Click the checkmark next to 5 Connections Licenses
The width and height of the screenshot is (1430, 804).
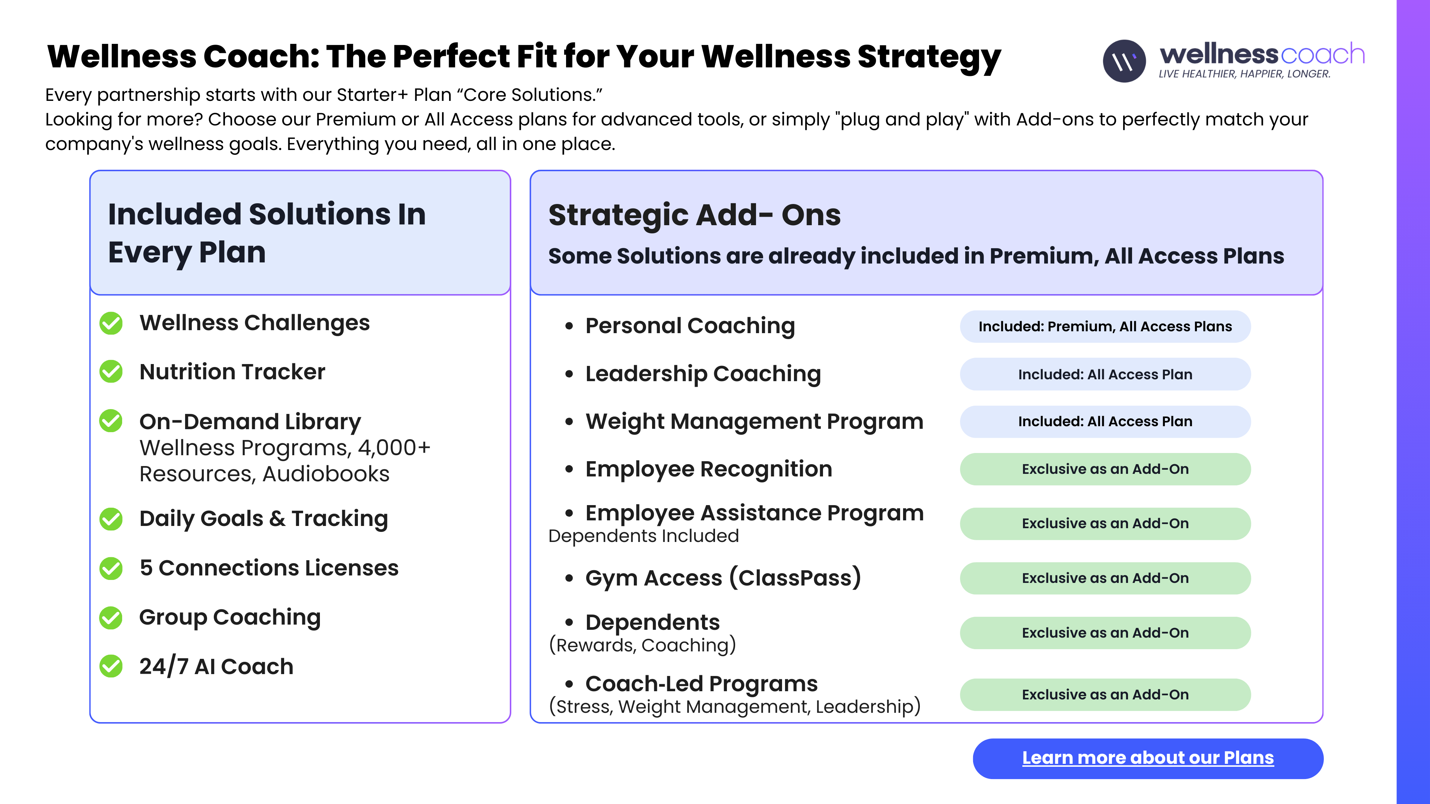click(111, 568)
